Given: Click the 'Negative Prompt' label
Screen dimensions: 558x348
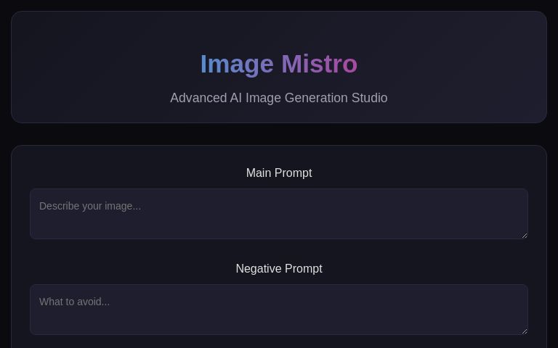Looking at the screenshot, I should [x=279, y=268].
